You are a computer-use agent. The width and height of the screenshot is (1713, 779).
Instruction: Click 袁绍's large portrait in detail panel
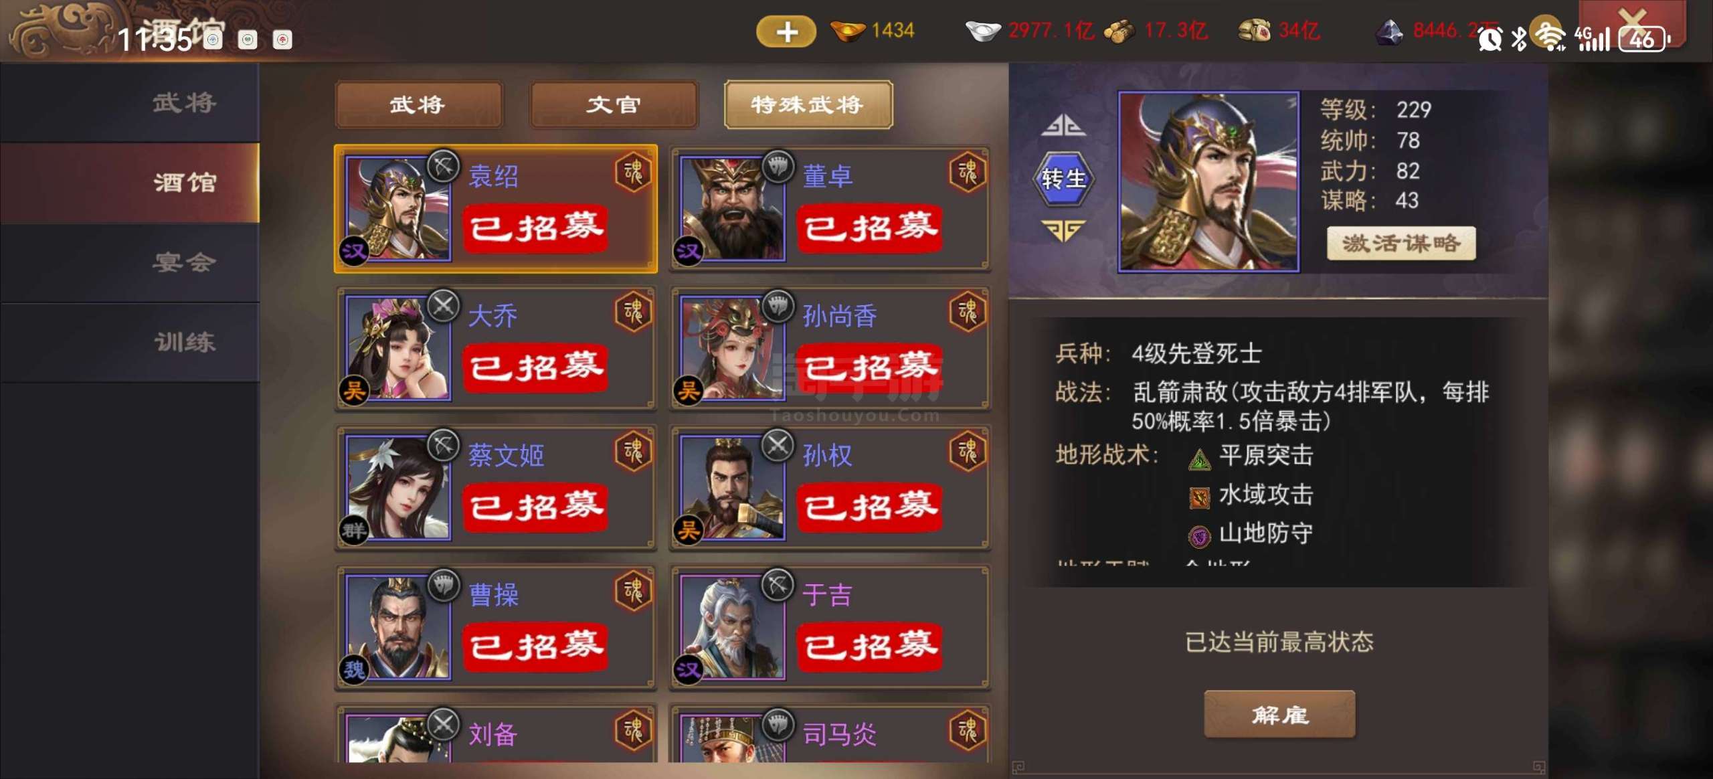[x=1208, y=181]
